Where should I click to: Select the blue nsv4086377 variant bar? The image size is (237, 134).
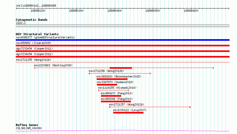point(122,40)
